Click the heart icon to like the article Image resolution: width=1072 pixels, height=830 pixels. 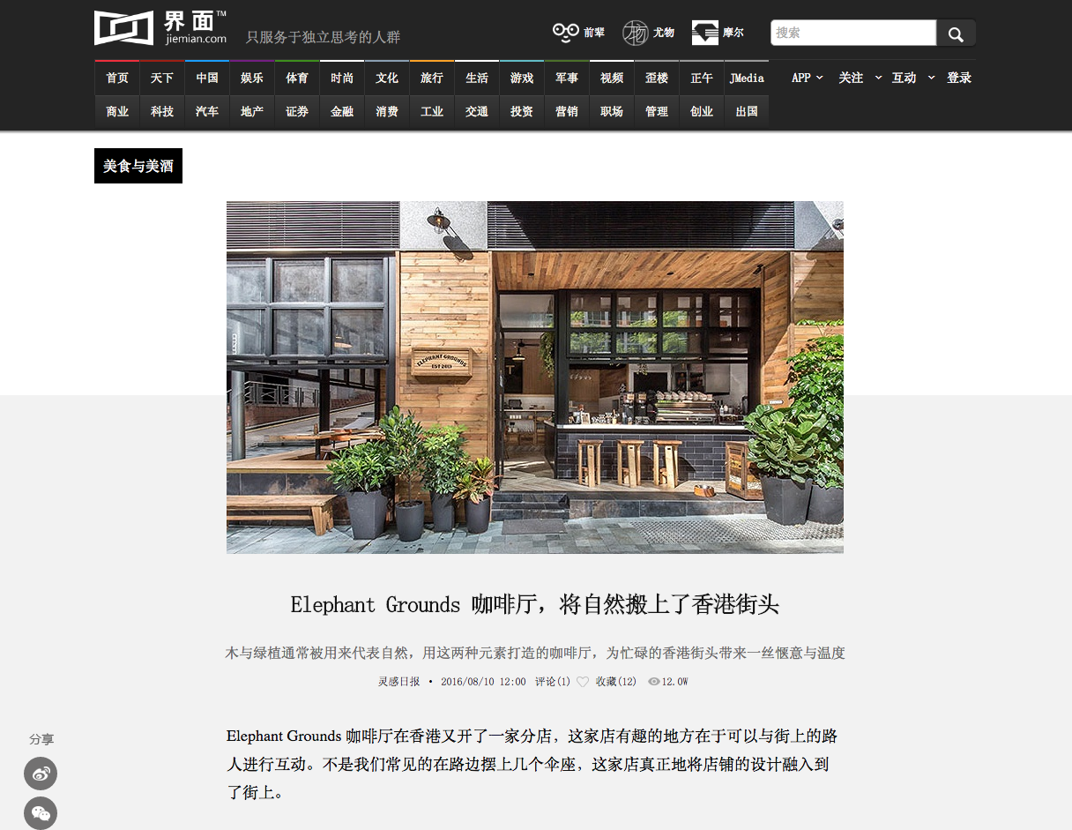point(583,682)
